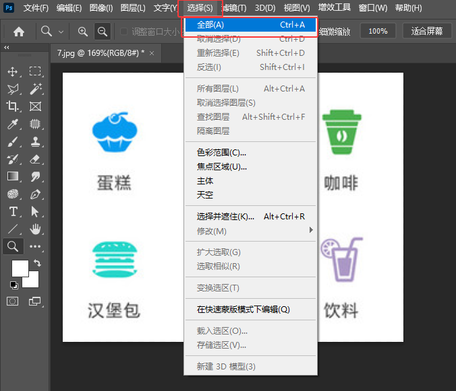
Task: Open the 图像(I) menu
Action: tap(101, 8)
